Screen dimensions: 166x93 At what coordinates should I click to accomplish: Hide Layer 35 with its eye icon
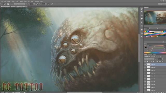[x=145, y=64]
